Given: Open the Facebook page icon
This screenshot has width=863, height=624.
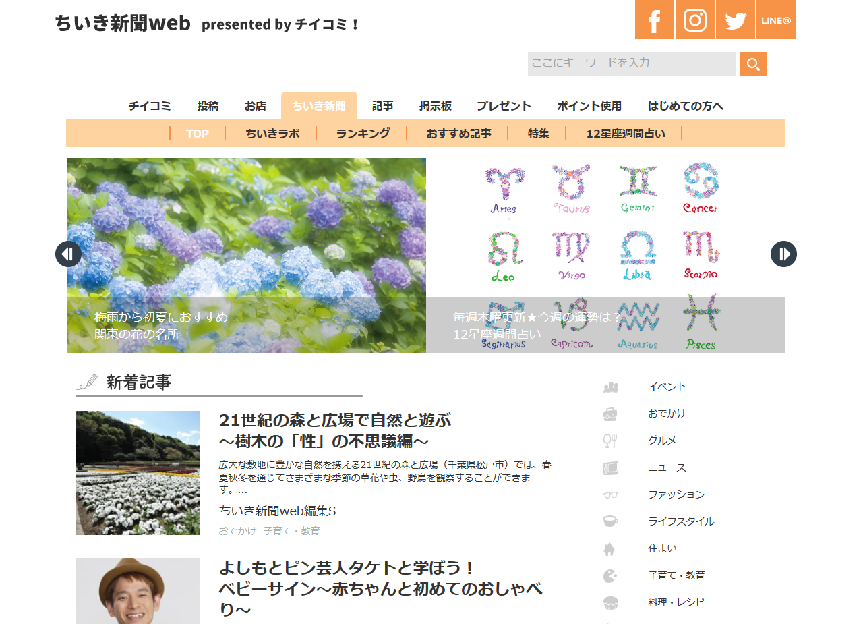Looking at the screenshot, I should (655, 20).
